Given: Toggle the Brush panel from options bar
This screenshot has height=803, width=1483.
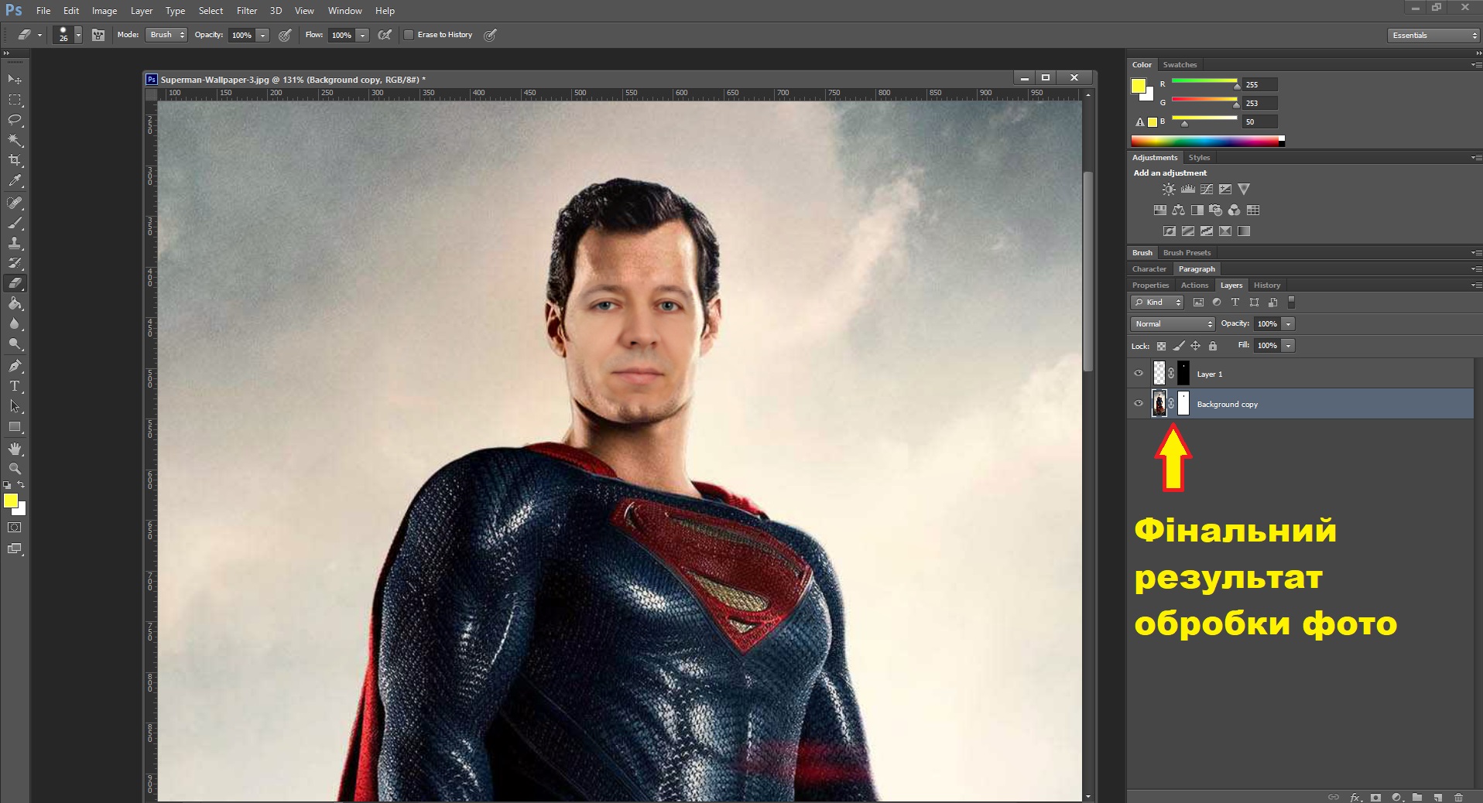Looking at the screenshot, I should pos(98,35).
